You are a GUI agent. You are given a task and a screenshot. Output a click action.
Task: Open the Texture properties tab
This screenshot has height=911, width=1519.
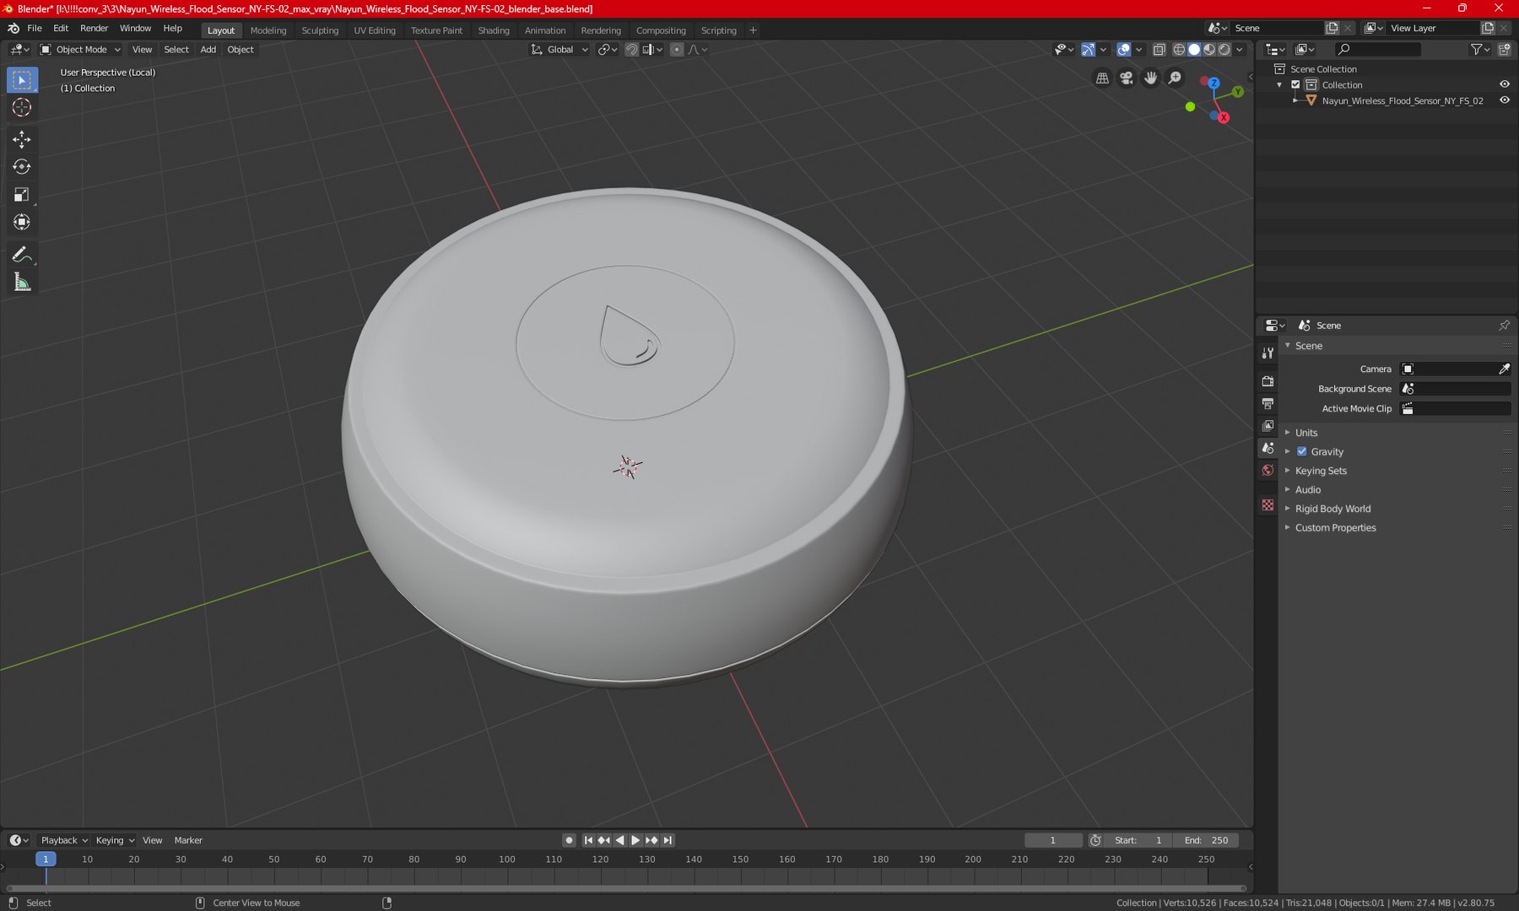[1268, 505]
